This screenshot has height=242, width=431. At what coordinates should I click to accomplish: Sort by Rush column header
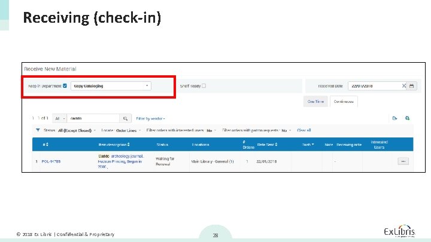(308, 145)
